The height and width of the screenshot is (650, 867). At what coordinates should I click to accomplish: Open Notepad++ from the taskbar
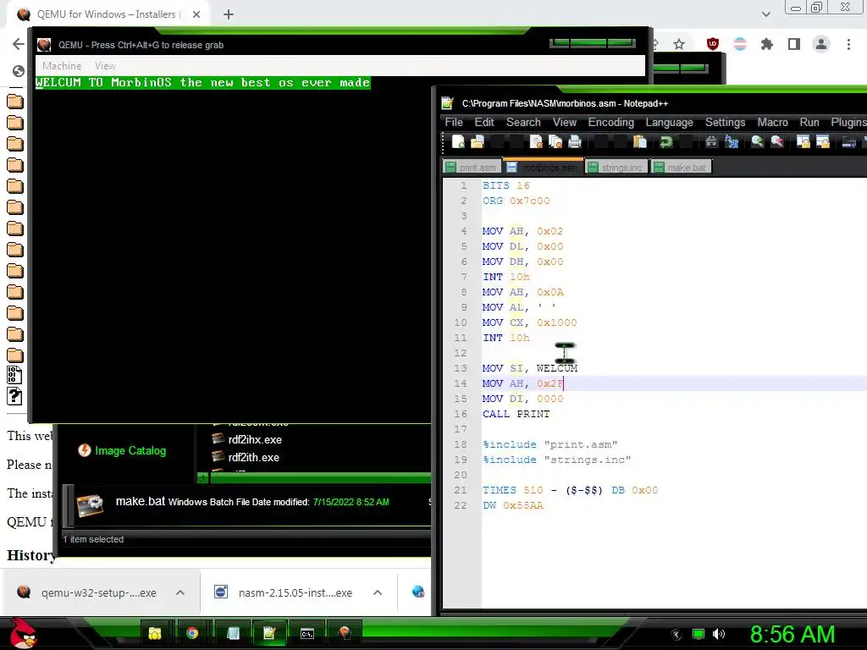point(269,633)
